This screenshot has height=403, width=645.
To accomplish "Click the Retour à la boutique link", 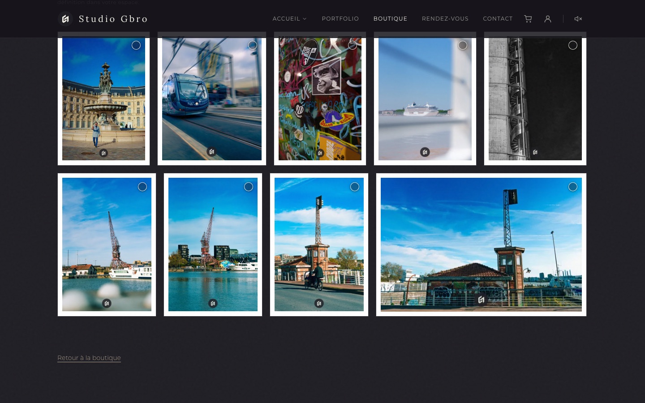I will 89,358.
